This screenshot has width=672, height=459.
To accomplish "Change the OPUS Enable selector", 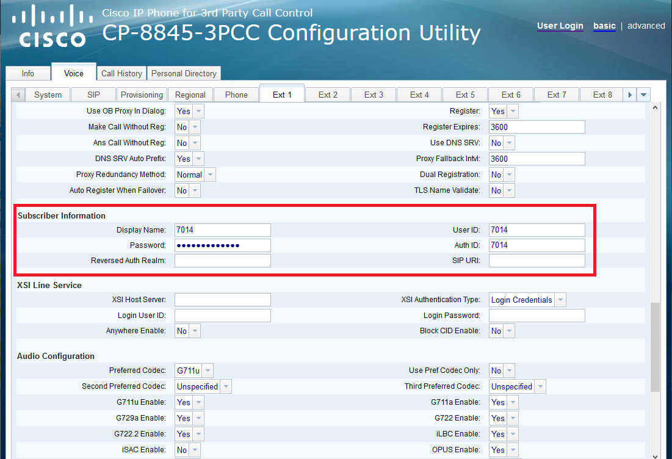I will 504,450.
